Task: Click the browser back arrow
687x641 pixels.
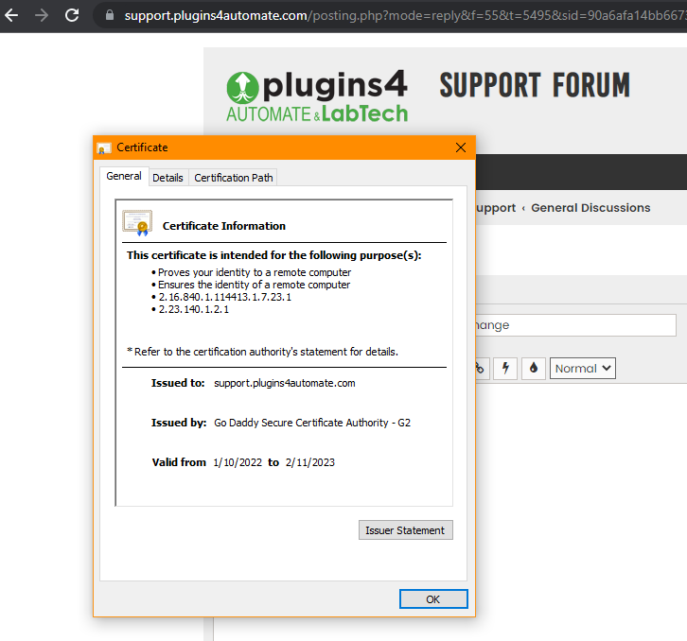Action: point(11,15)
